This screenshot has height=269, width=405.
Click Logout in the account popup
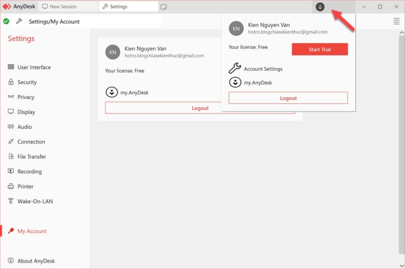click(x=288, y=98)
